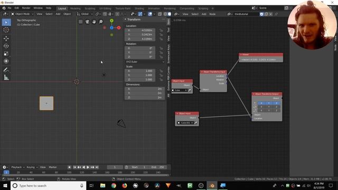Toggle lock on Location Z
The height and width of the screenshot is (190, 338).
point(161,39)
